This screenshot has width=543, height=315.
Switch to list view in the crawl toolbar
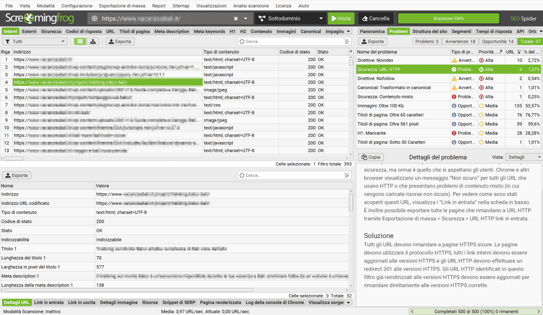(80, 41)
